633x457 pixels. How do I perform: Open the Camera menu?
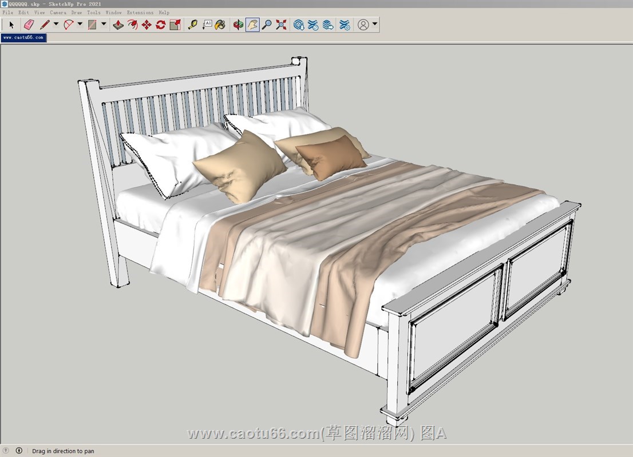(58, 12)
